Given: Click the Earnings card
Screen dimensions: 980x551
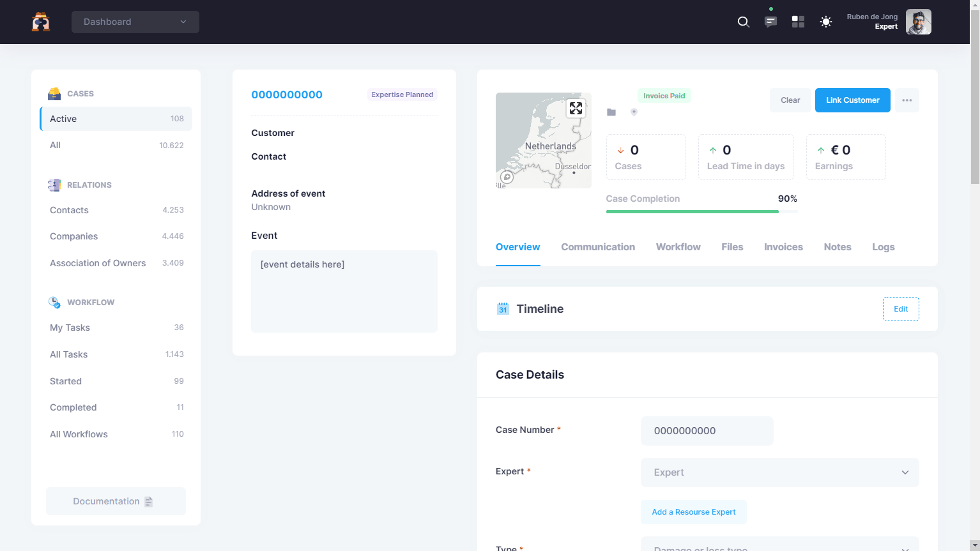Looking at the screenshot, I should (x=846, y=157).
